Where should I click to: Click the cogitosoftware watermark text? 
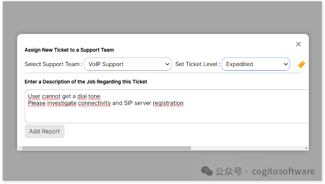click(x=283, y=172)
